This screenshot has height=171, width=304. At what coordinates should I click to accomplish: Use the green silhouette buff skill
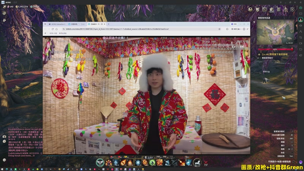152,163
